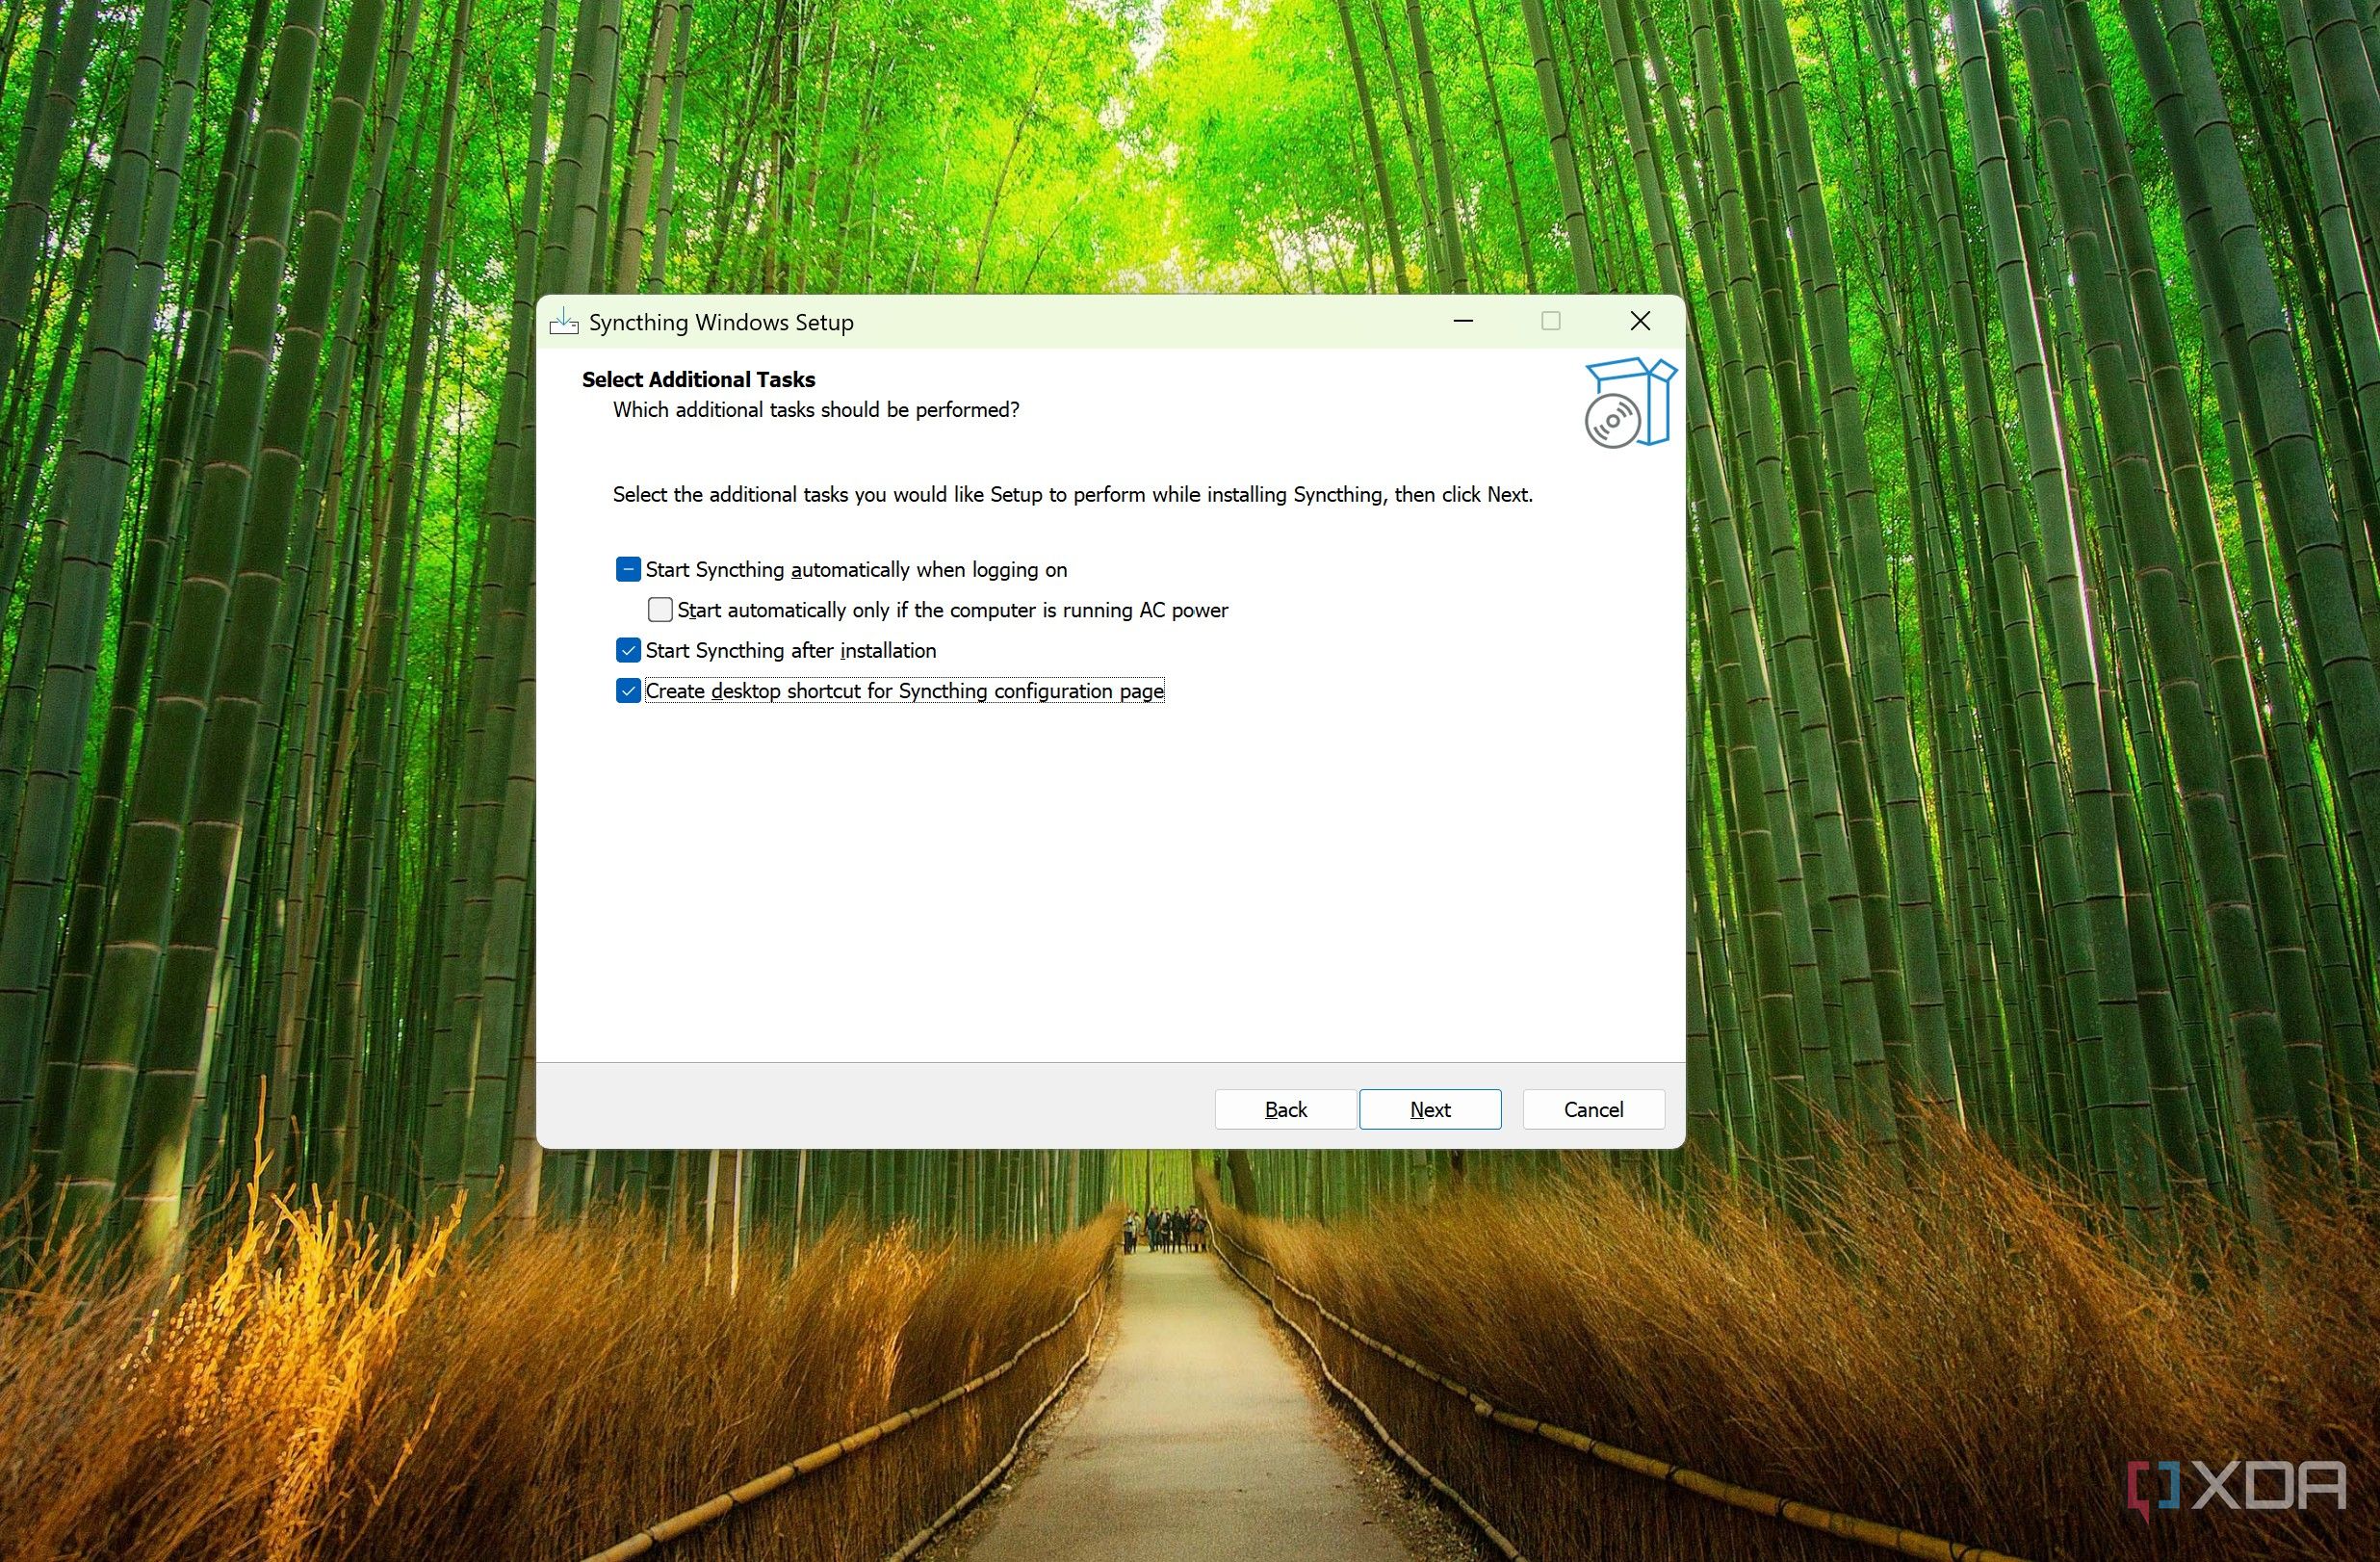
Task: Uncheck the create desktop shortcut checkbox
Action: coord(628,691)
